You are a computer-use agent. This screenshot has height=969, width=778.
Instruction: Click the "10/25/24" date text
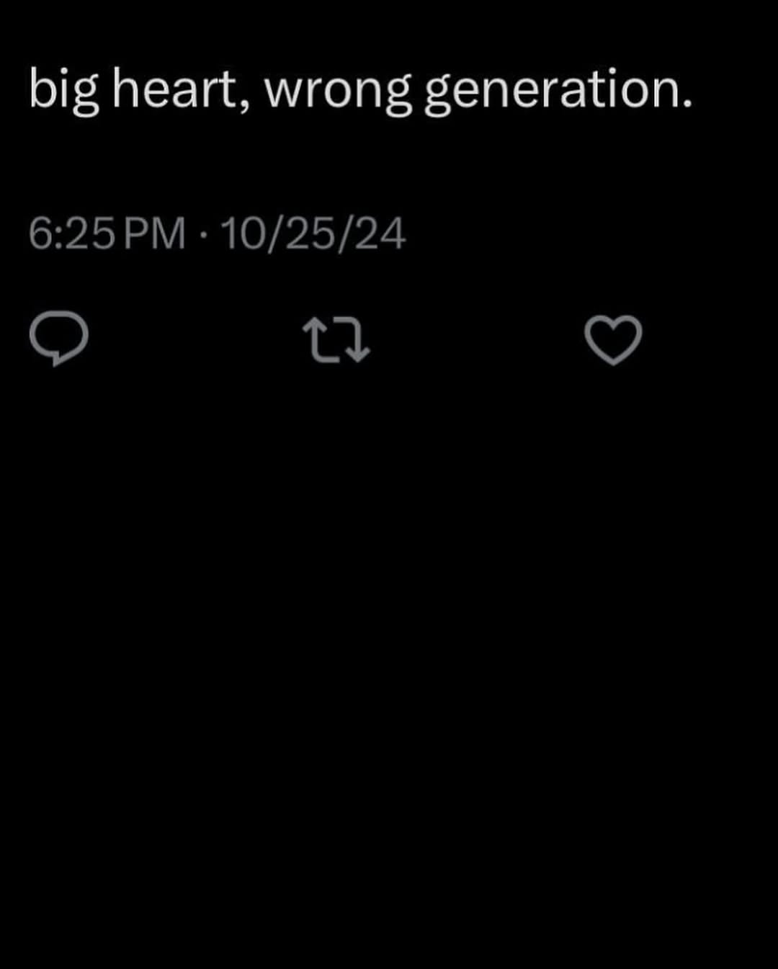313,235
